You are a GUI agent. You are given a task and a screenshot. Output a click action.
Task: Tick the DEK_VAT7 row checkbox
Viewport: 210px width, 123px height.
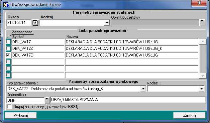[x=8, y=42]
